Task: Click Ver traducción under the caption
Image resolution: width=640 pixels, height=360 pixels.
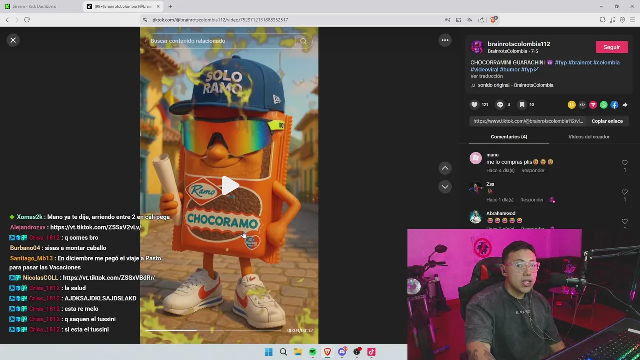Action: point(486,76)
